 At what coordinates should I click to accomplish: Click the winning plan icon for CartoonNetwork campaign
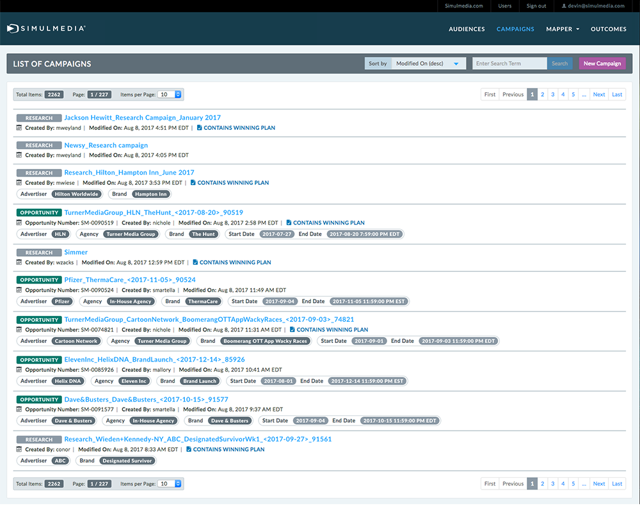coord(292,330)
